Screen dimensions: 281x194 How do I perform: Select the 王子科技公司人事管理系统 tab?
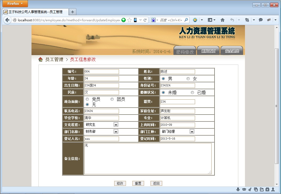35,12
